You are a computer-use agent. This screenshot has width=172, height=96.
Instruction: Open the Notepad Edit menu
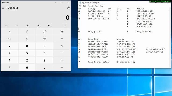pyautogui.click(x=84, y=6)
